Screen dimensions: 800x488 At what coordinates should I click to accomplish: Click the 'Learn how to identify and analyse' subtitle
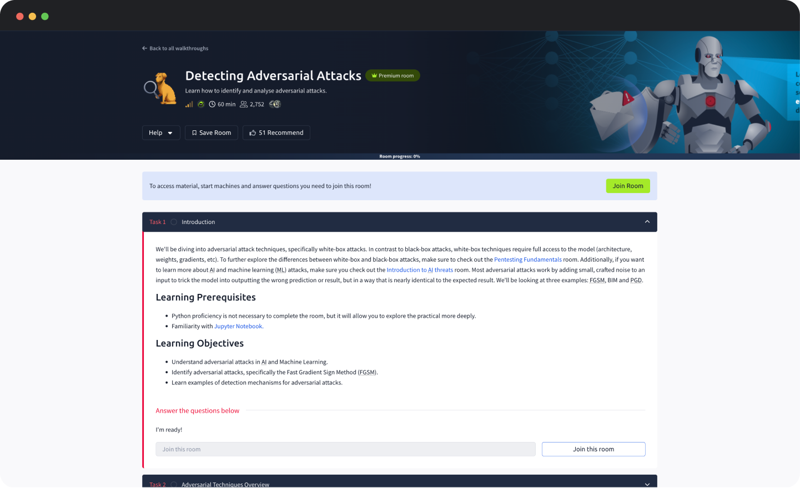(x=256, y=91)
